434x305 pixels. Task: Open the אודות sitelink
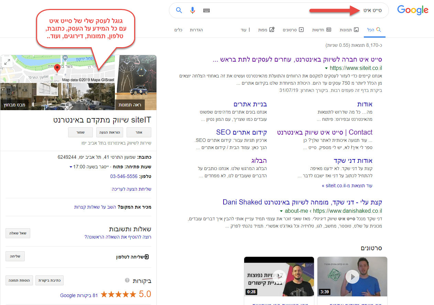click(x=365, y=104)
